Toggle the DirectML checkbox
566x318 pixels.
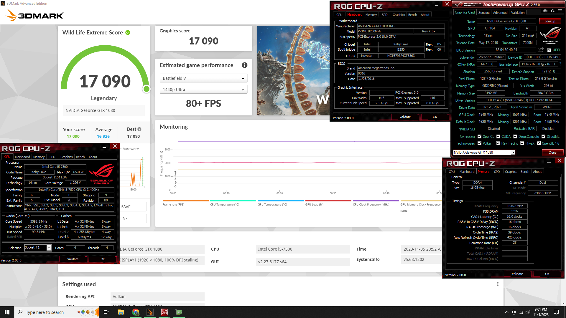click(x=543, y=137)
